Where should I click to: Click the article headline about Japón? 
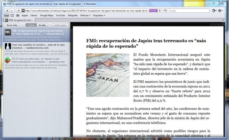[146, 43]
